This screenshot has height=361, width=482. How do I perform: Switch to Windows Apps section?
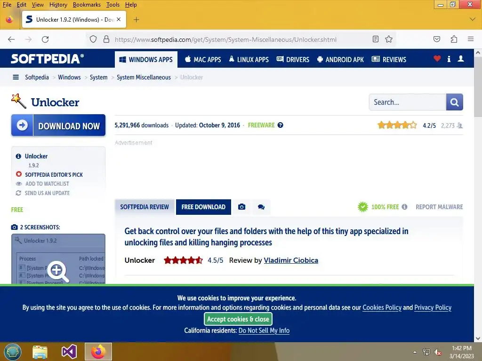point(146,60)
